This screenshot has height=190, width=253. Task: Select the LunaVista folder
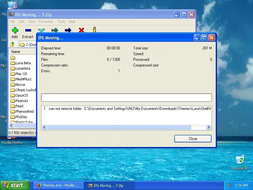click(x=20, y=68)
